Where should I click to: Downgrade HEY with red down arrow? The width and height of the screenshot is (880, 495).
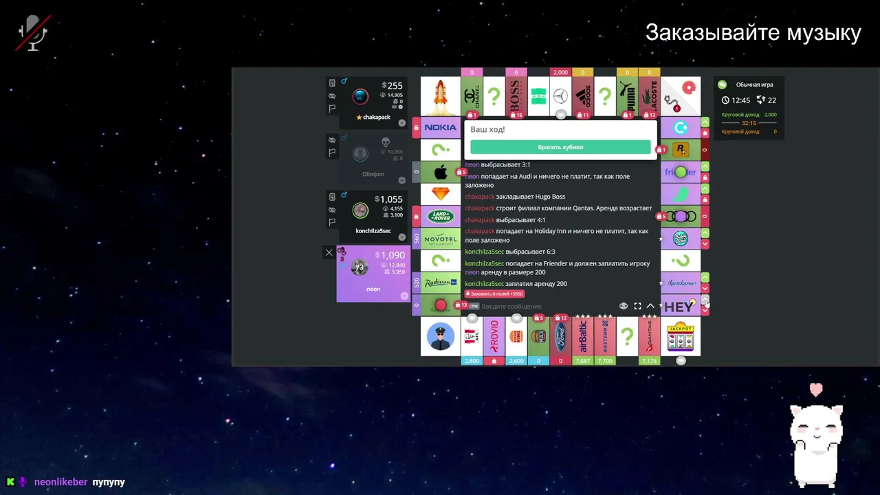tap(705, 311)
